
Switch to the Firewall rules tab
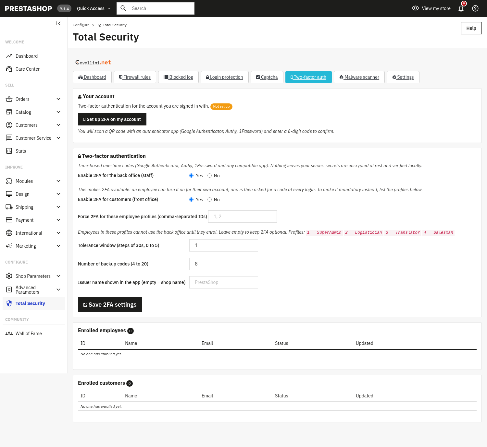tap(135, 77)
